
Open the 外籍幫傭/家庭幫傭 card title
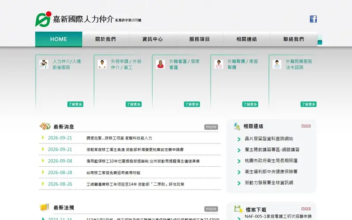(243, 64)
